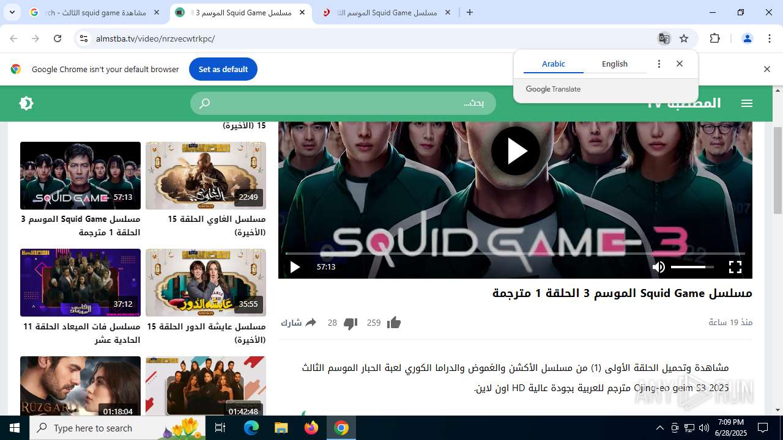Open Task View from taskbar
Image resolution: width=783 pixels, height=440 pixels.
pos(220,428)
